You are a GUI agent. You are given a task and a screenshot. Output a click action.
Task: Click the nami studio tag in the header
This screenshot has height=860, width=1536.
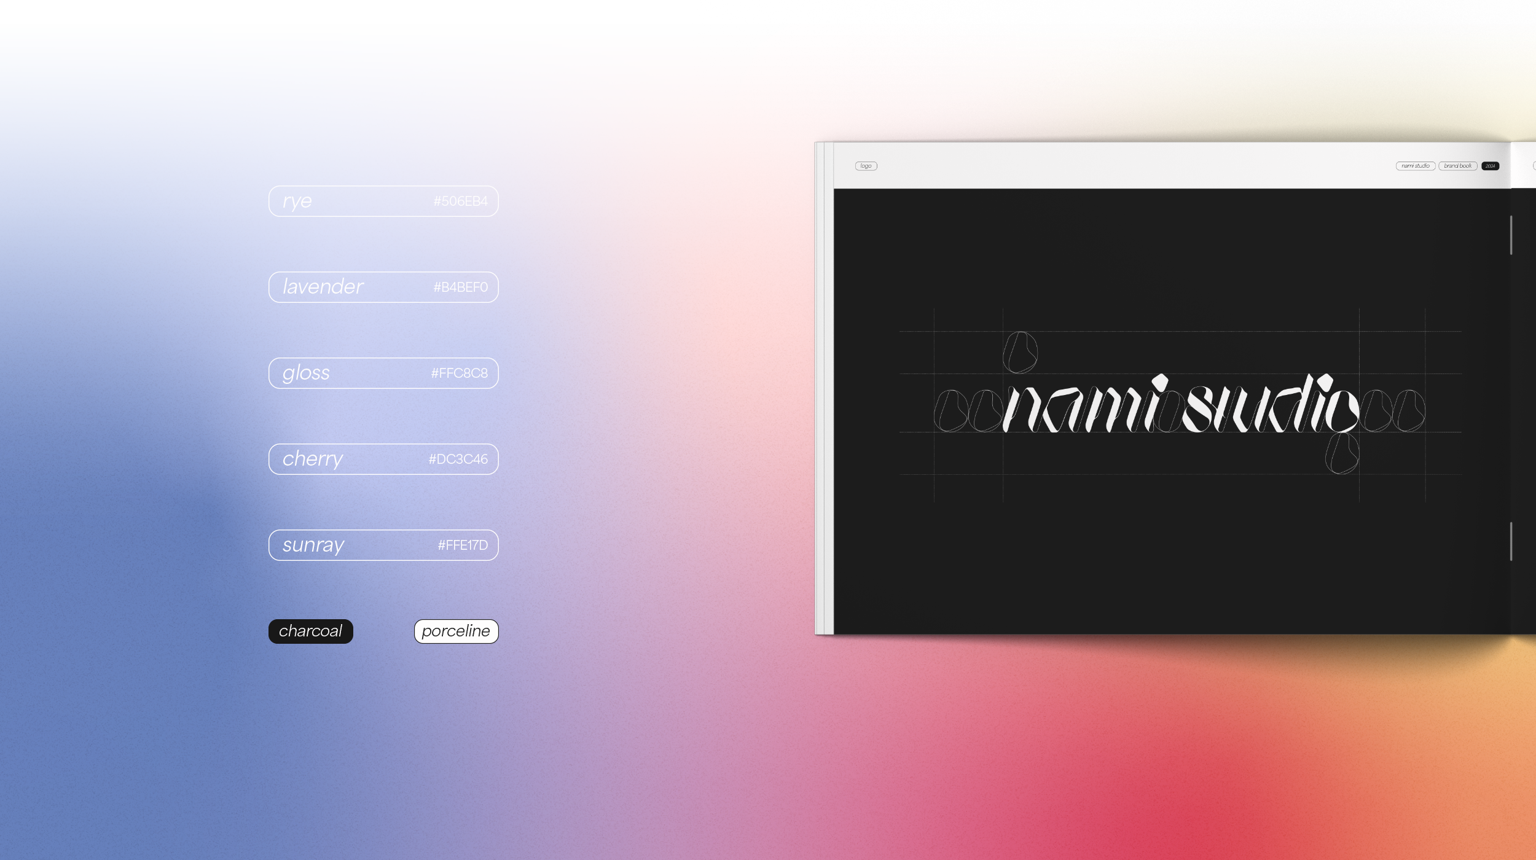[1417, 166]
